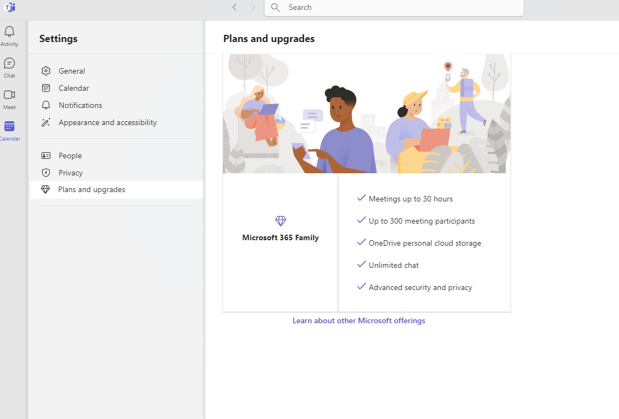Follow Learn about other Microsoft offerings link
Screen dimensions: 619x419
click(359, 321)
